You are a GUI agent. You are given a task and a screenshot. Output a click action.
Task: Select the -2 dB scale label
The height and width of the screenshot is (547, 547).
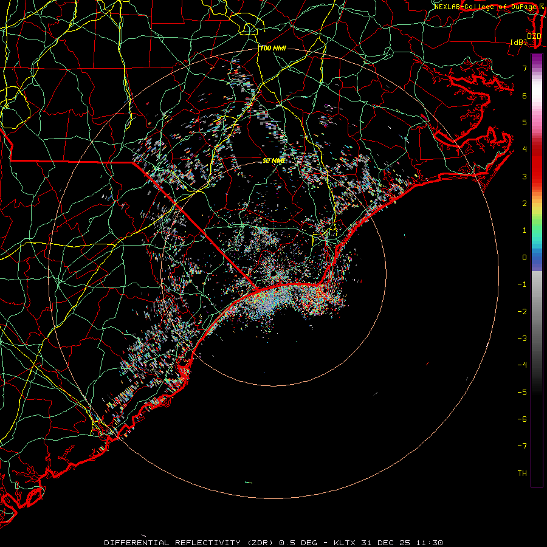pyautogui.click(x=522, y=312)
